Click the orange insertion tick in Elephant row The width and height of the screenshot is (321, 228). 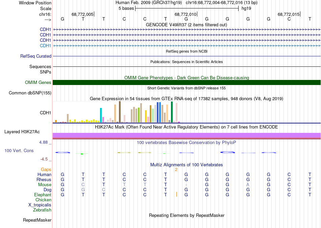[x=176, y=194]
